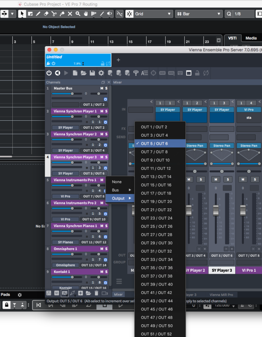
Task: Solo the Omnisphere 1 channel
Action: [106, 249]
